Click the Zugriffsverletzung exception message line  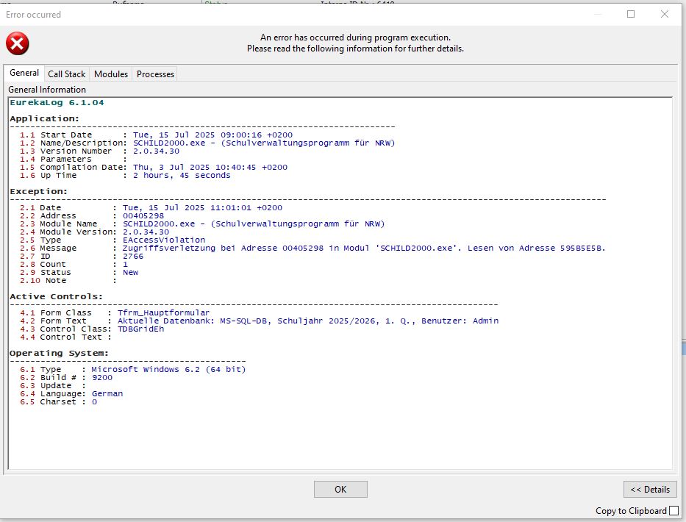point(364,248)
